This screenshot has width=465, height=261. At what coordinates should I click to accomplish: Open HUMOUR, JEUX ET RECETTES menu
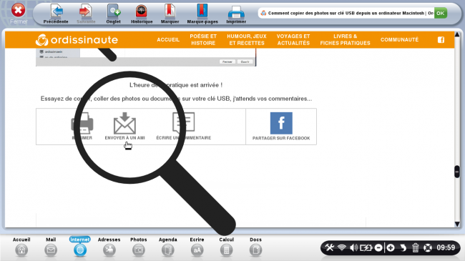point(247,40)
